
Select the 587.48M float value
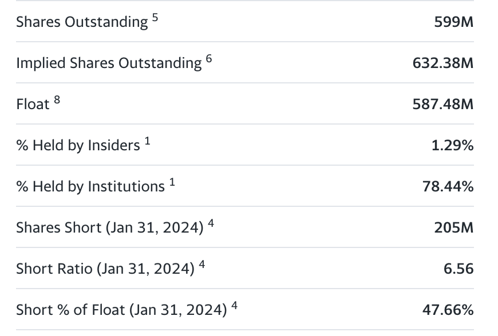442,105
